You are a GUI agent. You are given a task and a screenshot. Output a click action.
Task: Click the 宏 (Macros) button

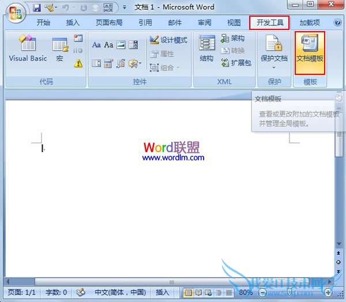(60, 50)
